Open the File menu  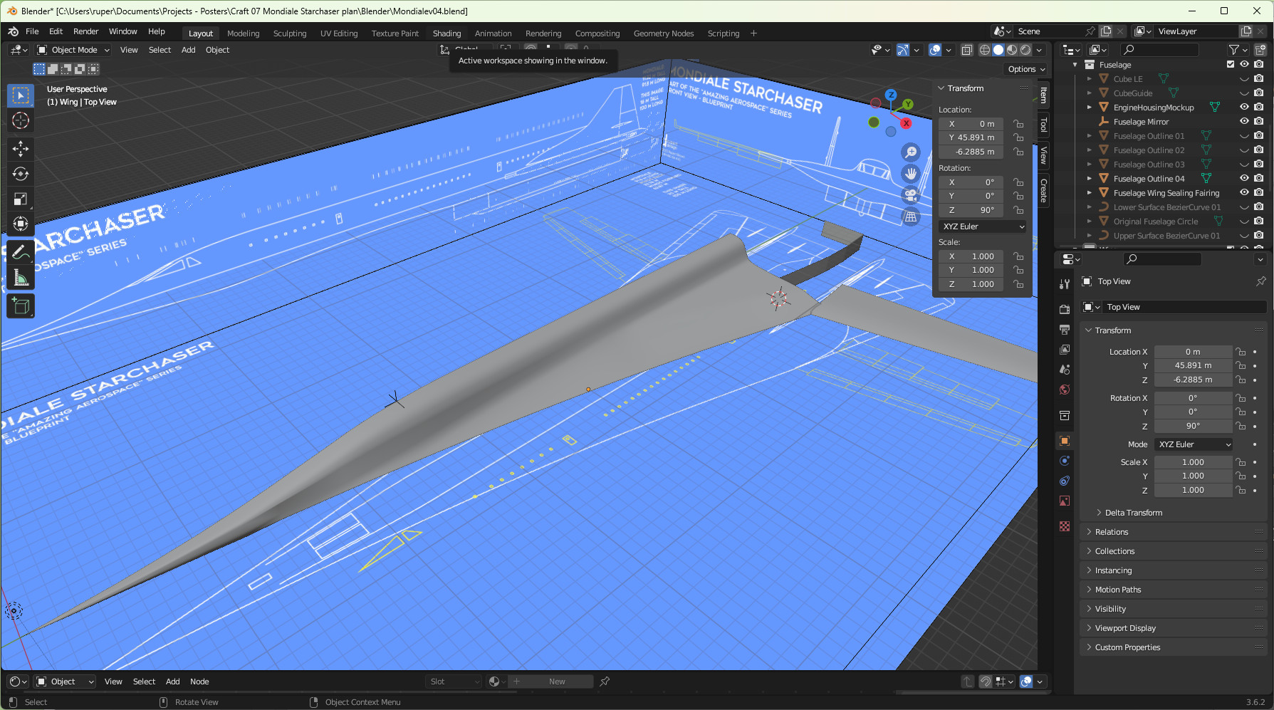tap(32, 31)
